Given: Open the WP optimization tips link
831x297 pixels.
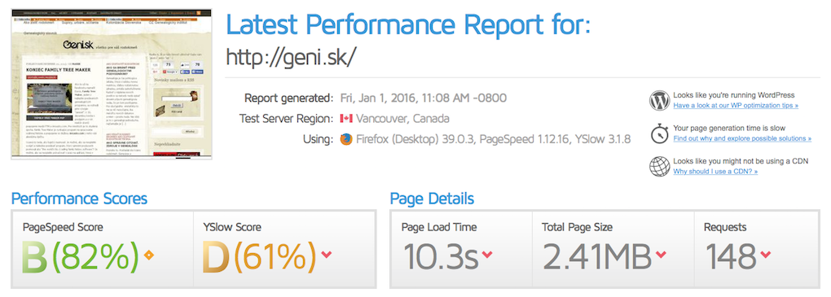Looking at the screenshot, I should [x=736, y=105].
